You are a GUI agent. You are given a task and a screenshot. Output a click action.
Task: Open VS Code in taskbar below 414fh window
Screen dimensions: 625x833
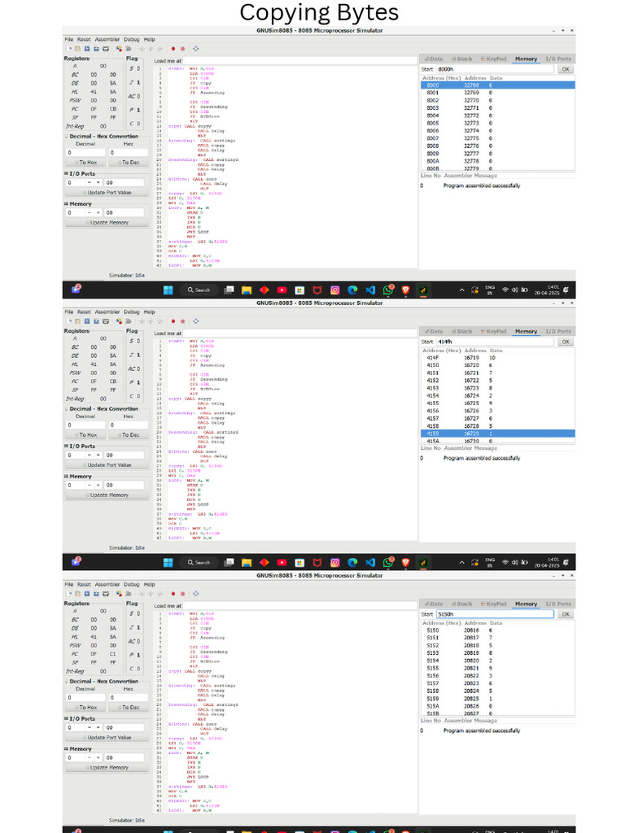370,563
